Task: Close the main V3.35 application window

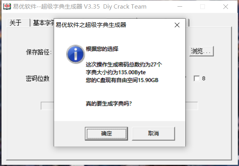Action: (x=225, y=7)
